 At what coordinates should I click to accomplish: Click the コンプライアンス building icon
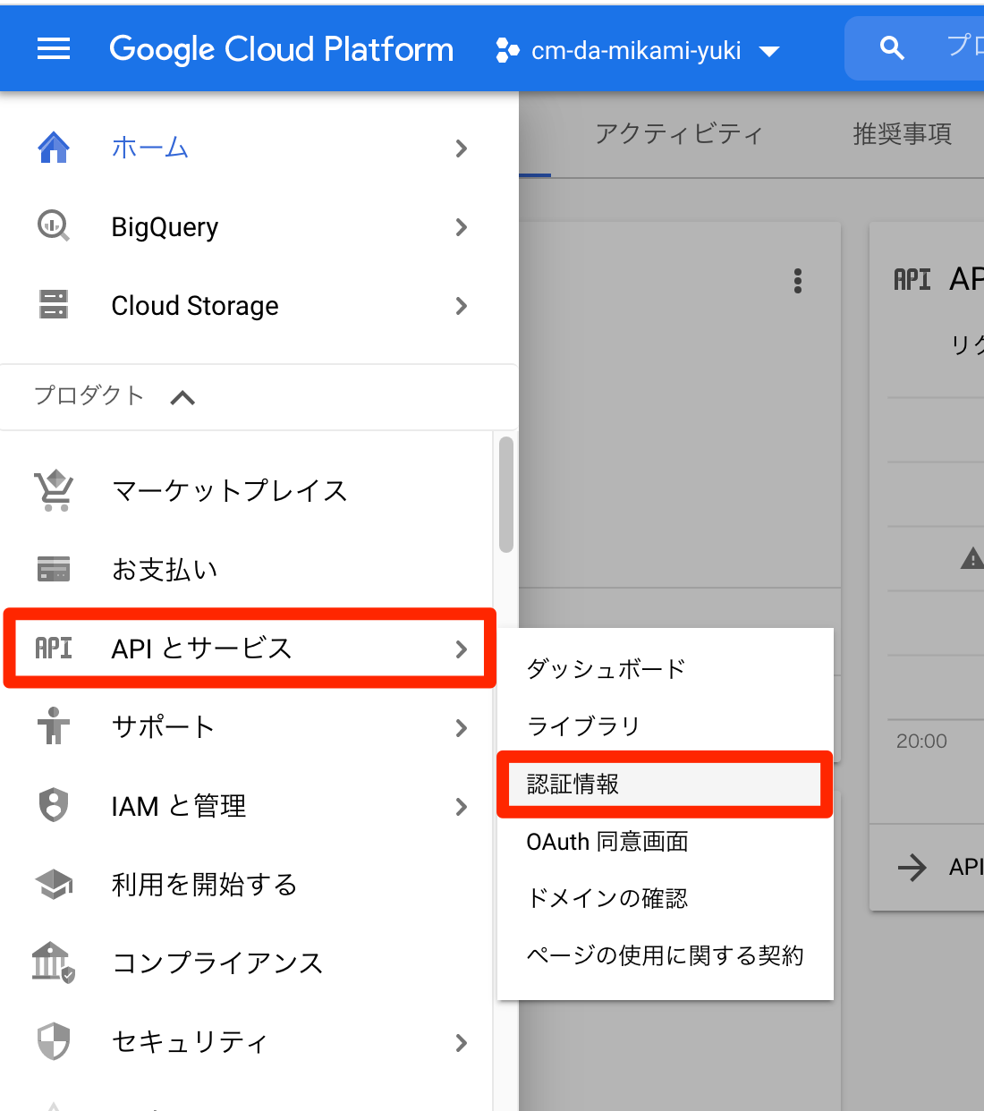point(54,963)
